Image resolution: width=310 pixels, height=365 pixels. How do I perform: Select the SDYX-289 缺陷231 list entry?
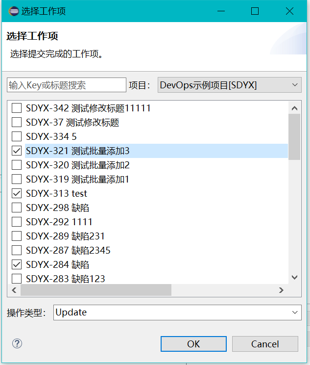click(65, 236)
